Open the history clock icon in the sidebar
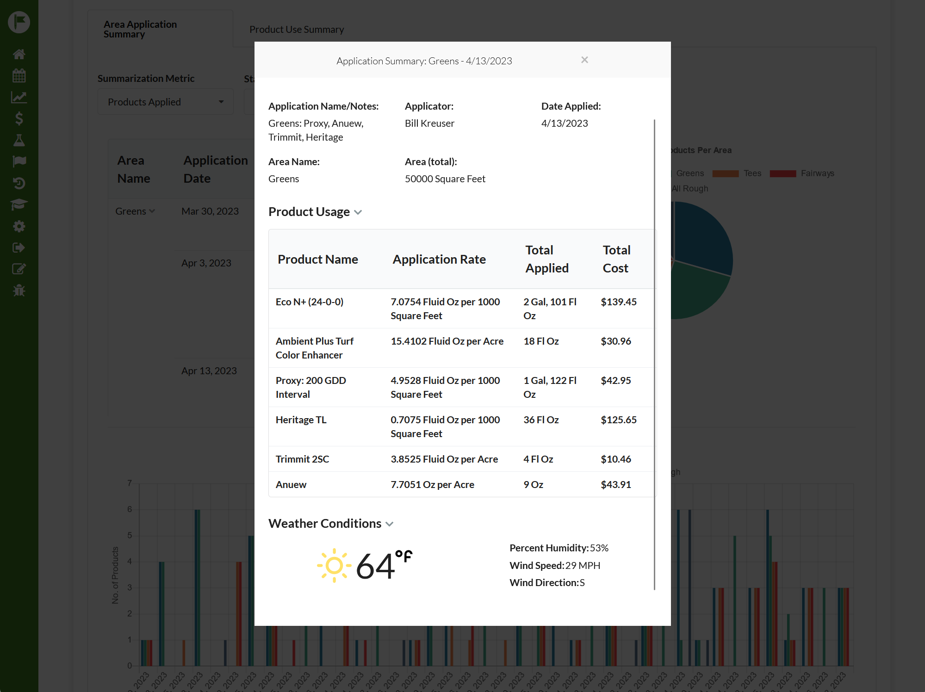 tap(19, 183)
